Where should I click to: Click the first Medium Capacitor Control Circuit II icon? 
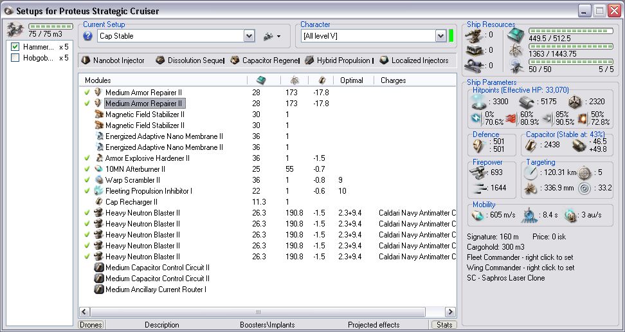[x=99, y=268]
